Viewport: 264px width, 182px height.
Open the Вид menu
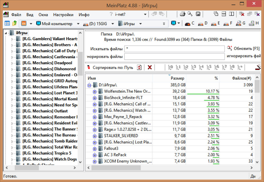[30, 15]
